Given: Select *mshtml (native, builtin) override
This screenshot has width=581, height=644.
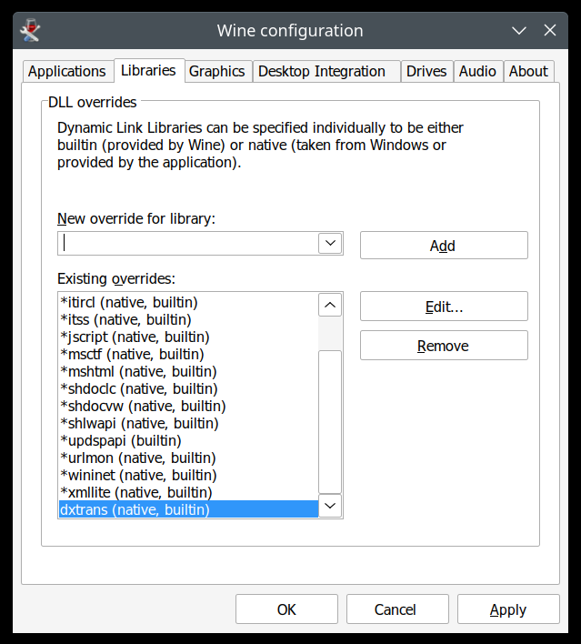Looking at the screenshot, I should pyautogui.click(x=188, y=371).
